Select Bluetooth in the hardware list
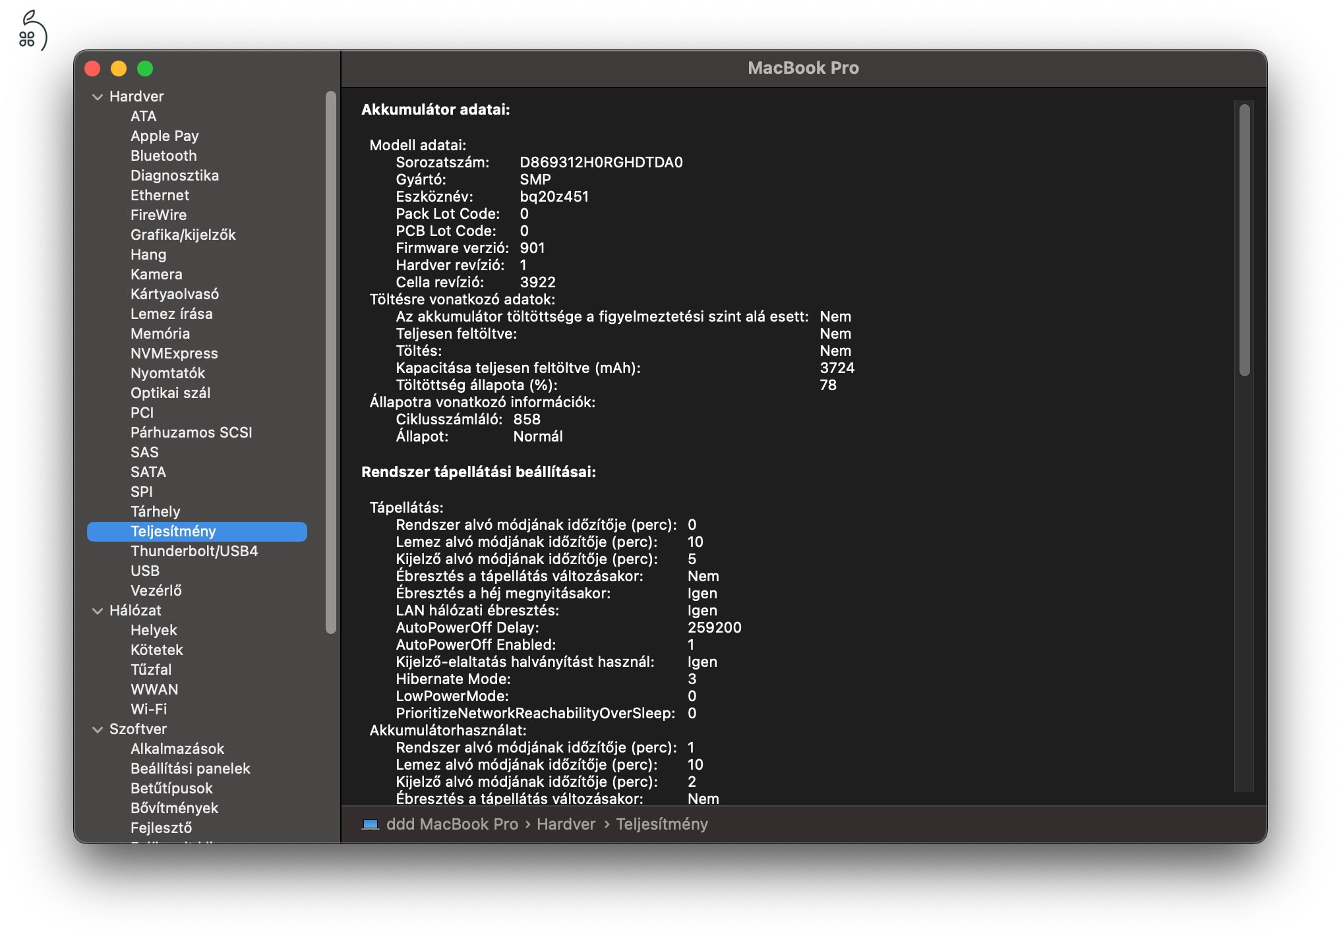Viewport: 1341px width, 941px height. [164, 156]
